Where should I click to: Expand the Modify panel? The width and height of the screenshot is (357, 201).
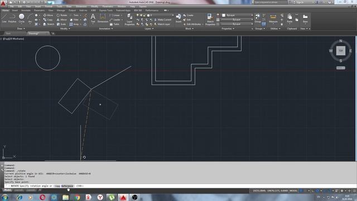tap(65, 28)
